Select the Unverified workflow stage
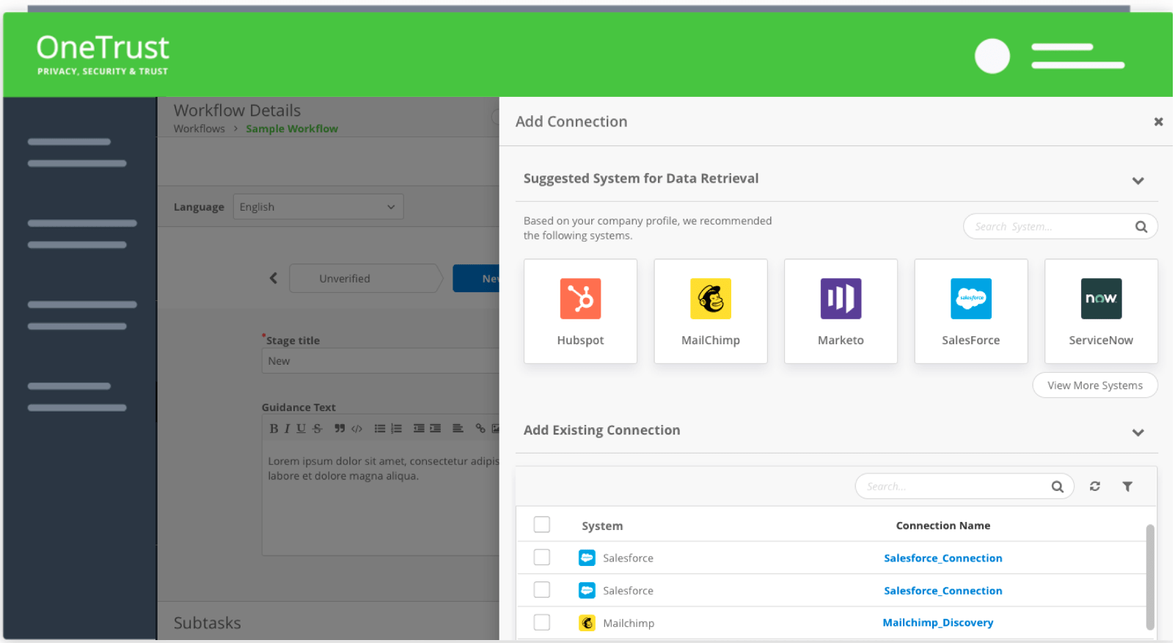This screenshot has height=643, width=1175. tap(366, 278)
